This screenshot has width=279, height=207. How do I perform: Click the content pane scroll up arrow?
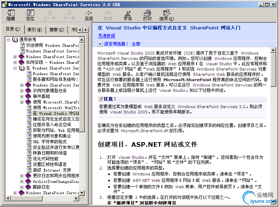tap(273, 50)
